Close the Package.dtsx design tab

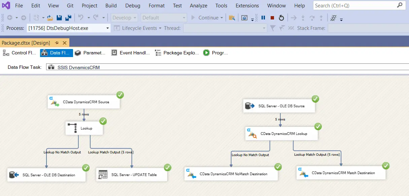pos(64,43)
